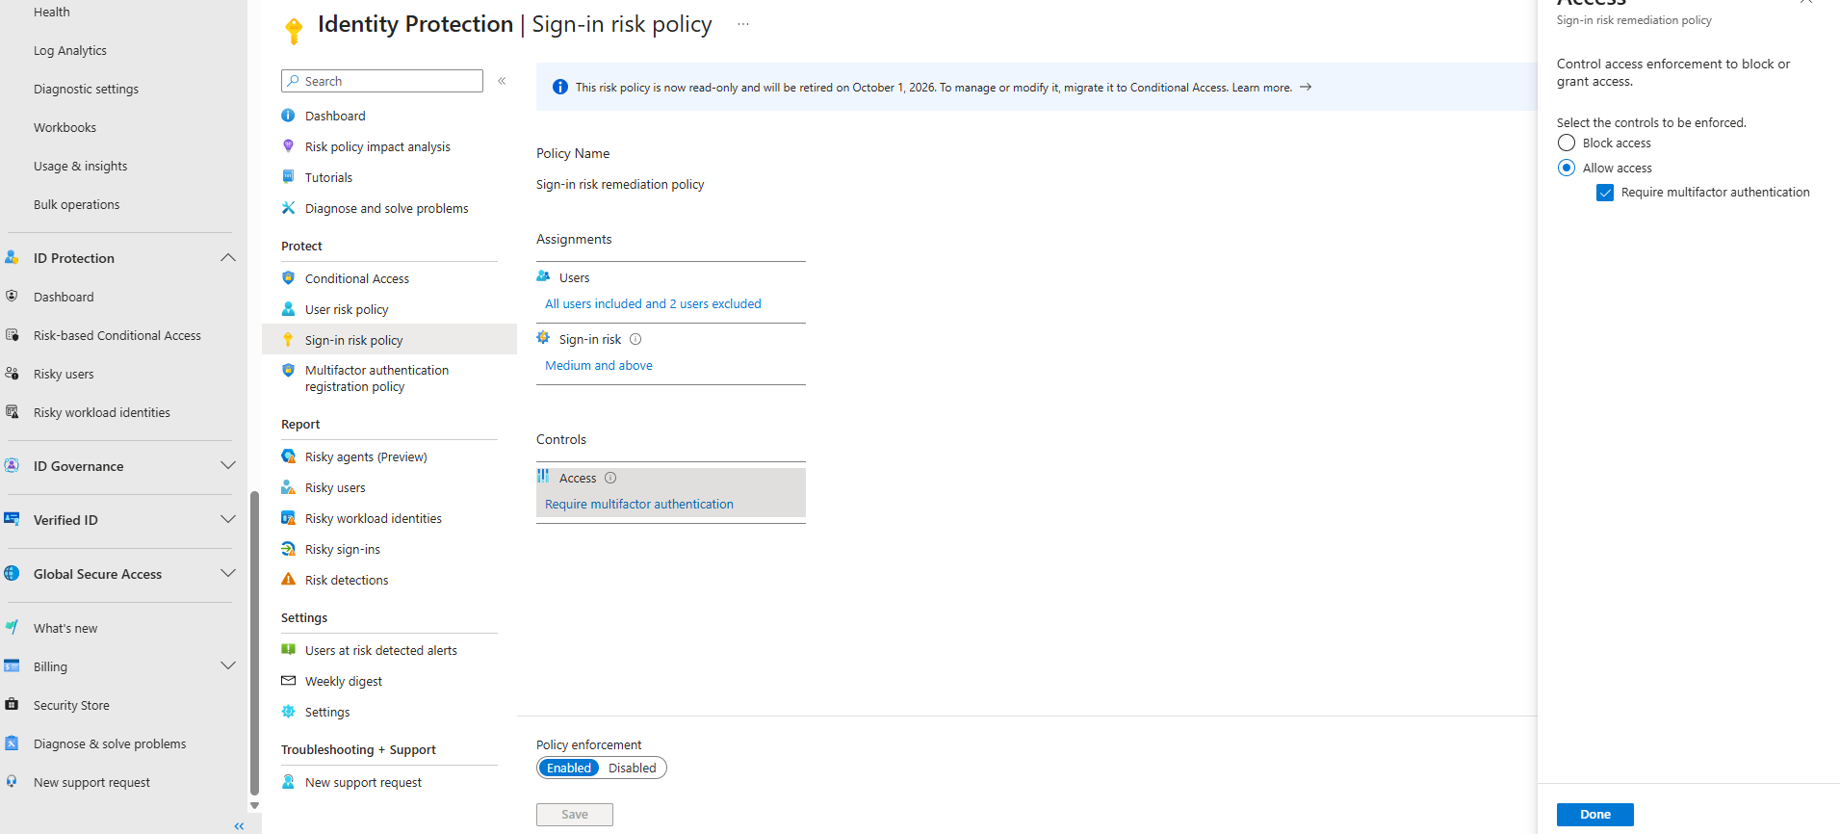Open the Medium and above sign-in risk link
This screenshot has height=834, width=1840.
[599, 365]
